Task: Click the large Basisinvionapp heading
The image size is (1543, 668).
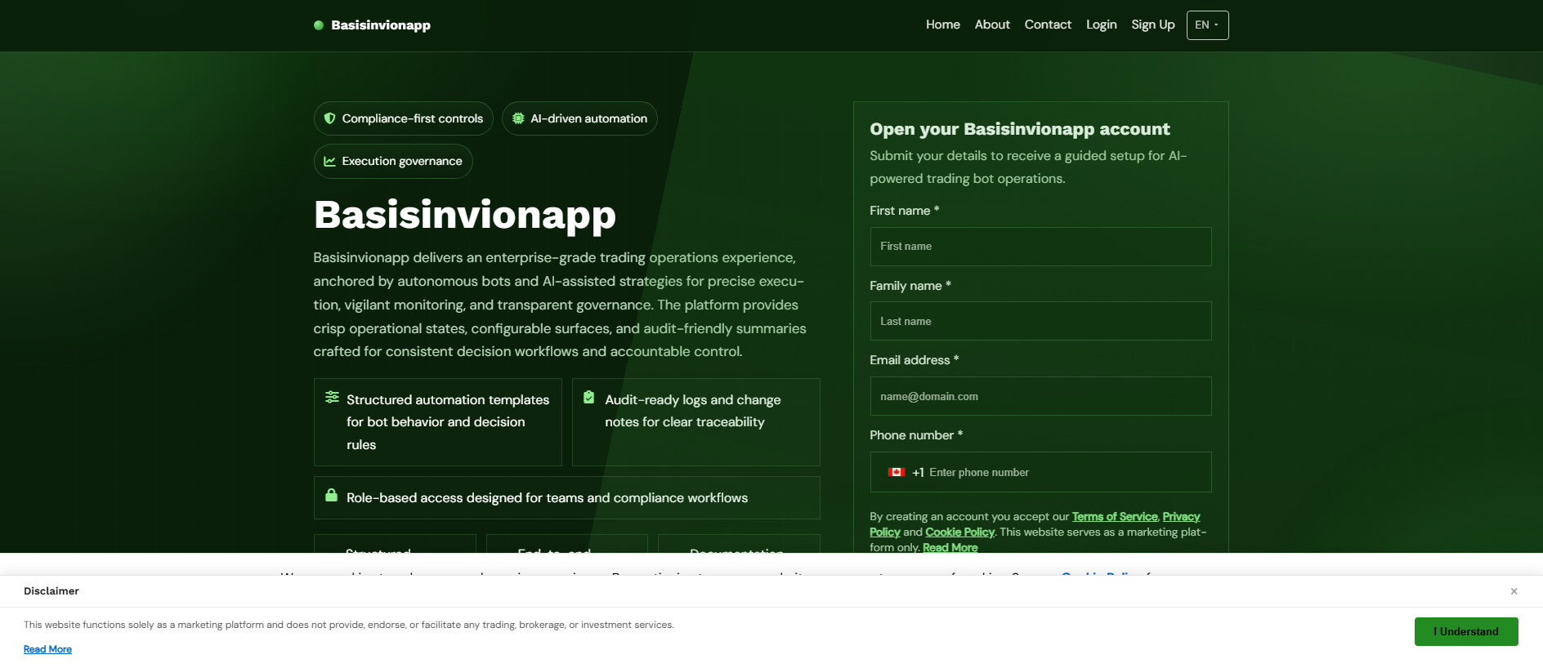Action: [465, 215]
